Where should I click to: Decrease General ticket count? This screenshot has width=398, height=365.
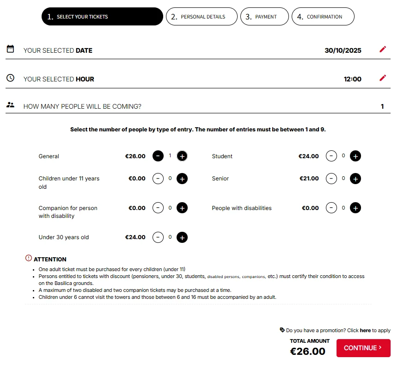coord(158,156)
